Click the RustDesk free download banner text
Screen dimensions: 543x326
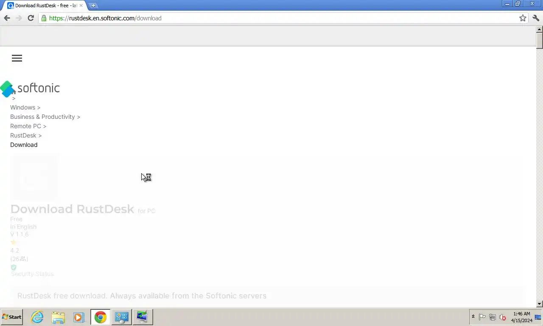pos(142,296)
